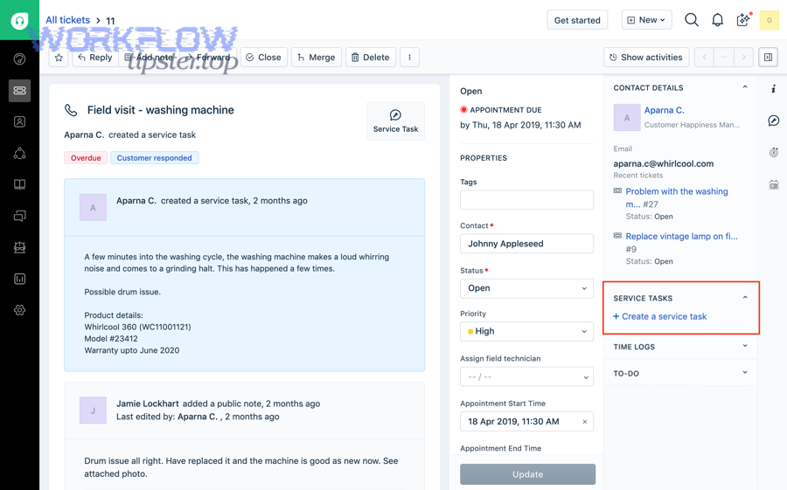Expand the Time Logs section

click(745, 346)
